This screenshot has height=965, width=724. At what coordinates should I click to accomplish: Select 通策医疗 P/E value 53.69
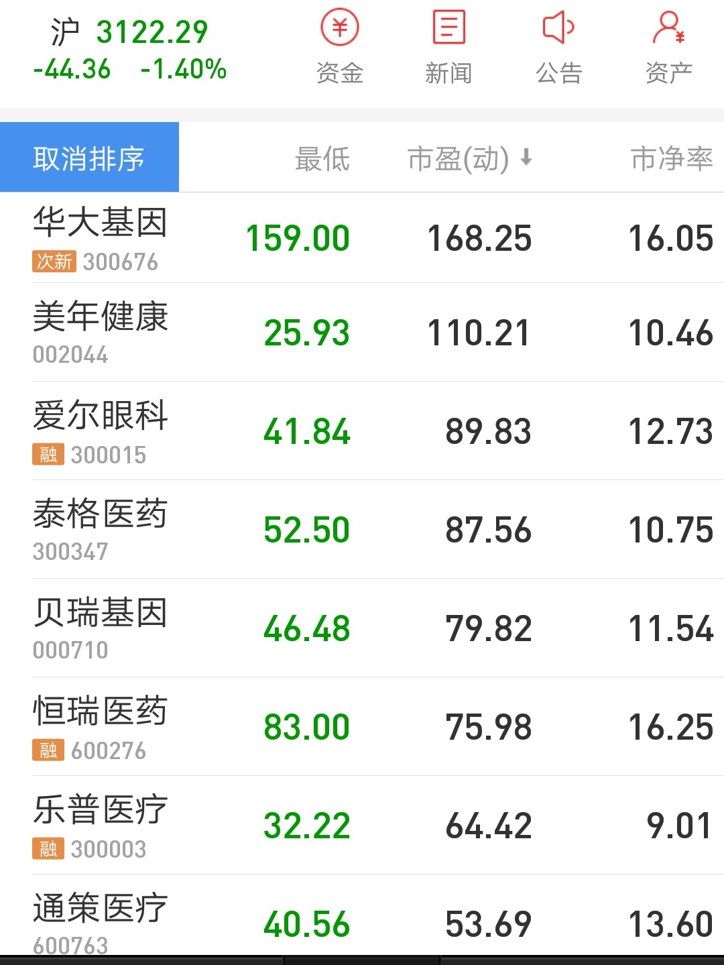tap(489, 925)
